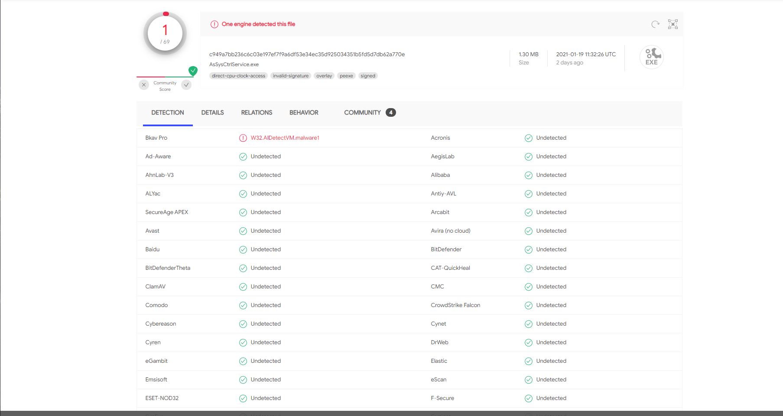Vote harmless with the community check icon
The height and width of the screenshot is (416, 783).
[186, 85]
